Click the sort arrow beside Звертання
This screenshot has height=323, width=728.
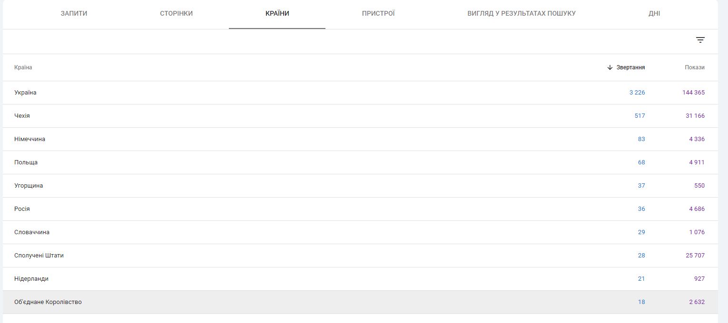click(x=610, y=67)
